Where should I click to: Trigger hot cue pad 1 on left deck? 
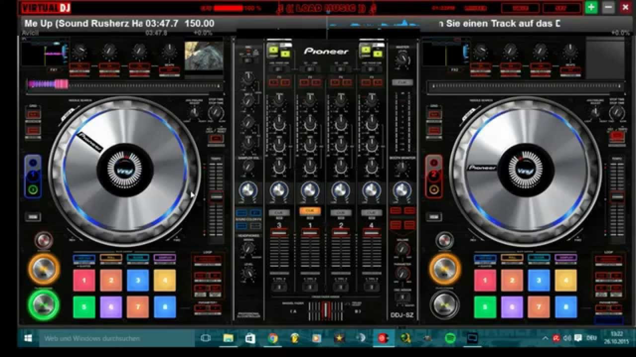84,280
